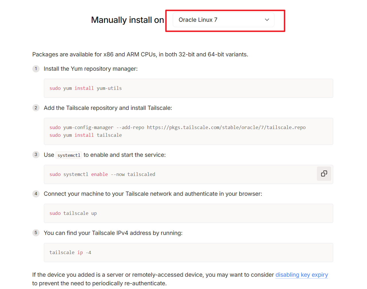Click the step 2 number badge
The image size is (367, 289).
coord(36,108)
